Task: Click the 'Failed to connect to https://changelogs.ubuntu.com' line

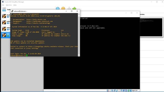Action: [44, 47]
